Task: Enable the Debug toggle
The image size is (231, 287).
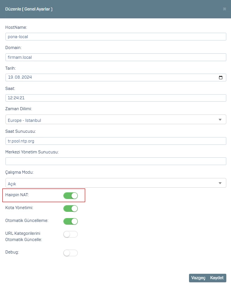Action: click(x=70, y=253)
